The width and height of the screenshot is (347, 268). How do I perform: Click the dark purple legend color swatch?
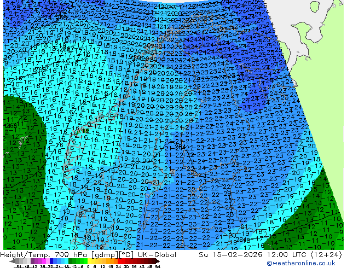pyautogui.click(x=32, y=261)
